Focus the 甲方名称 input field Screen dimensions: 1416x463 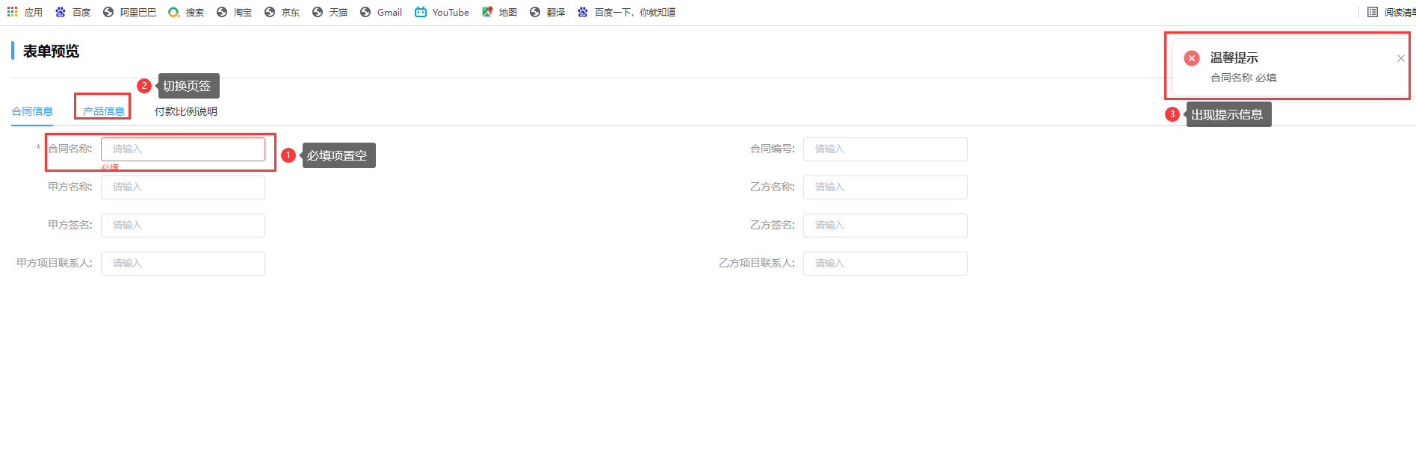click(x=183, y=187)
